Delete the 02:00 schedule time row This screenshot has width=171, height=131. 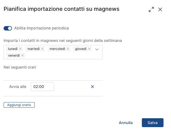coord(93,87)
